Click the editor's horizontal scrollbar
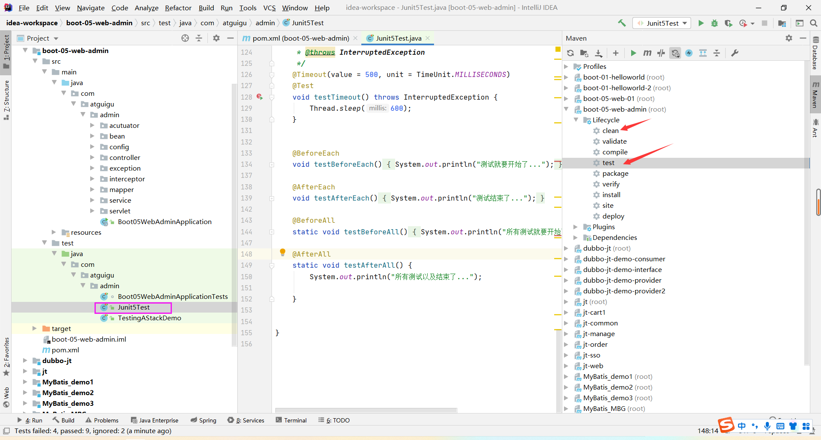The image size is (821, 440). tap(366, 410)
